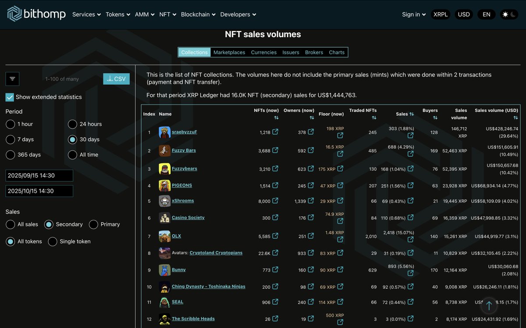Click the OLX collection avatar

[x=164, y=236]
